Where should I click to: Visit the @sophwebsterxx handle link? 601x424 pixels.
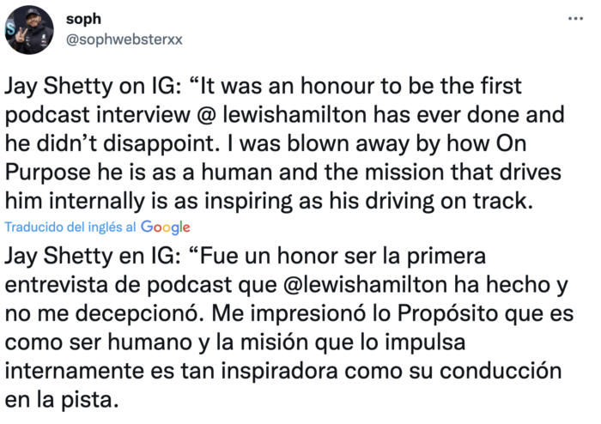[124, 39]
